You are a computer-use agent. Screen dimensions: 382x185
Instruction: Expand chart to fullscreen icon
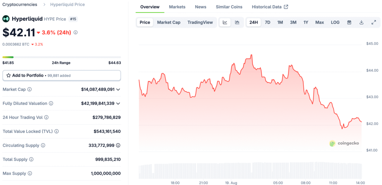(374, 22)
